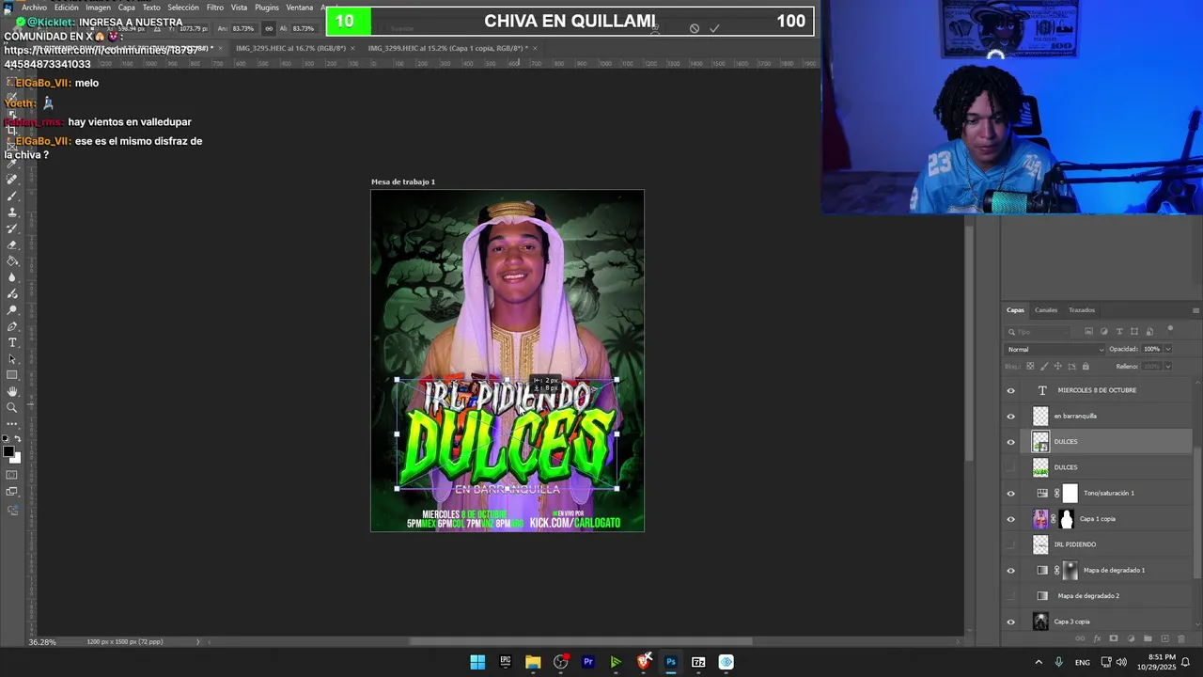Select the Type tool
Viewport: 1203px width, 677px height.
12,343
